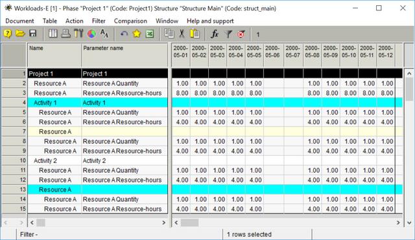Open the Table menu

tap(50, 21)
